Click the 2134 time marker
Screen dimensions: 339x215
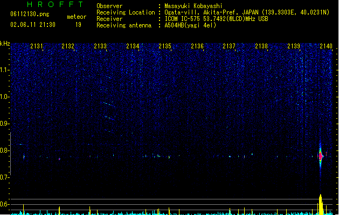click(133, 46)
